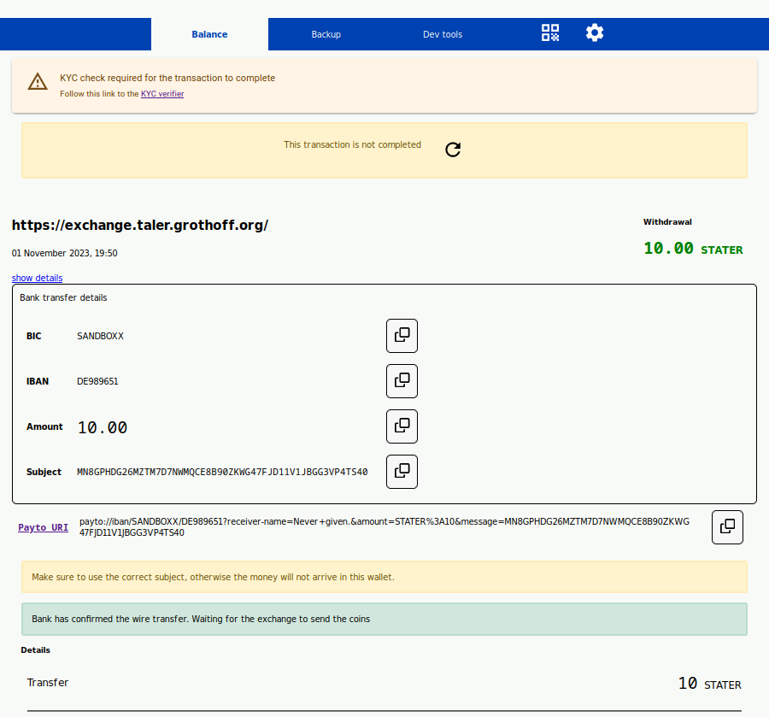Copy the Payto URI string
769x717 pixels.
click(x=727, y=527)
